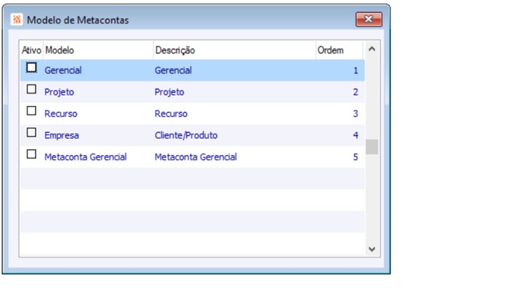Toggle the Metaconta Gerencial Ativo checkbox
Screen dimensions: 513x288
point(32,154)
